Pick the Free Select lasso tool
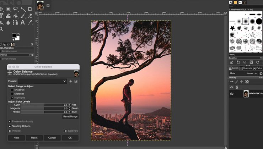This screenshot has height=149, width=263. (15, 9)
